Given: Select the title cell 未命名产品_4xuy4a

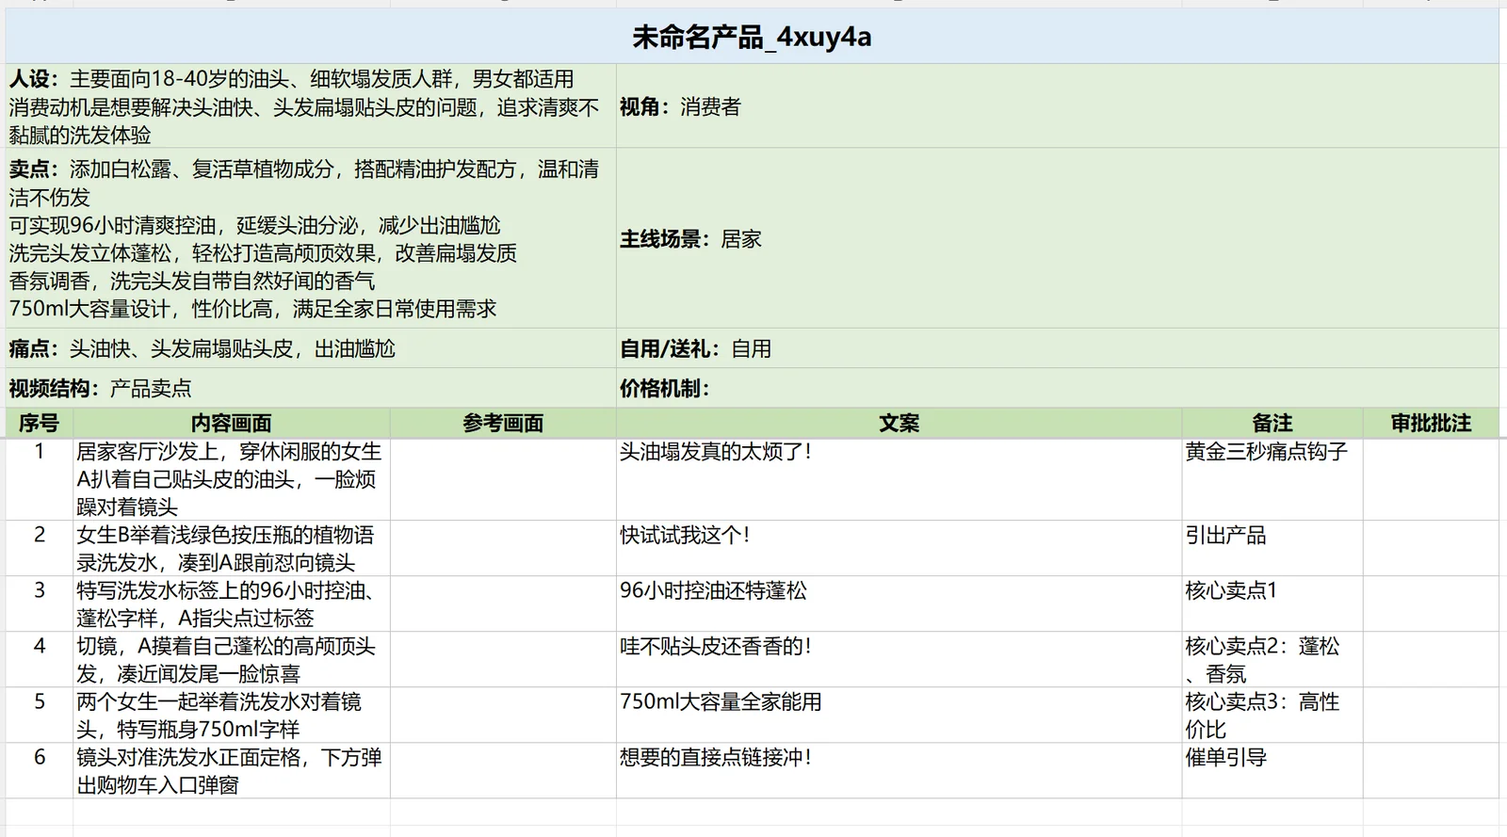Looking at the screenshot, I should [x=752, y=37].
